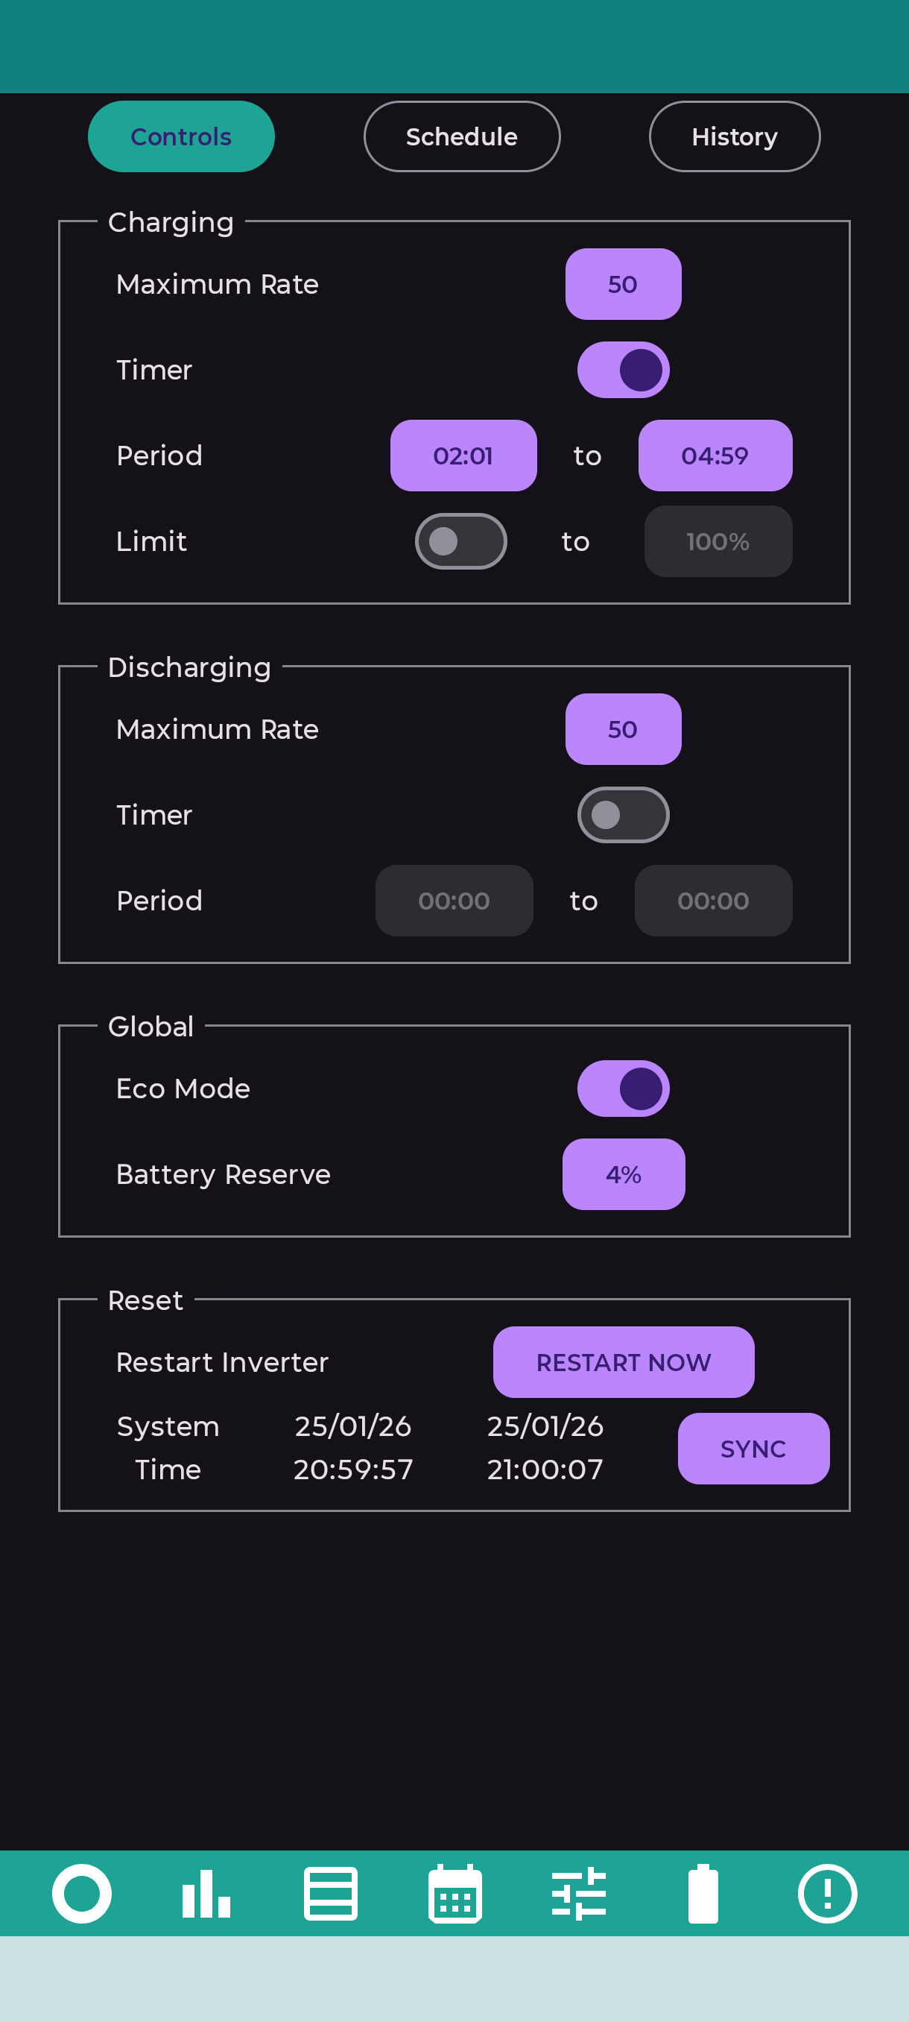Click the RESTART NOW button
Image resolution: width=909 pixels, height=2022 pixels.
(x=624, y=1362)
